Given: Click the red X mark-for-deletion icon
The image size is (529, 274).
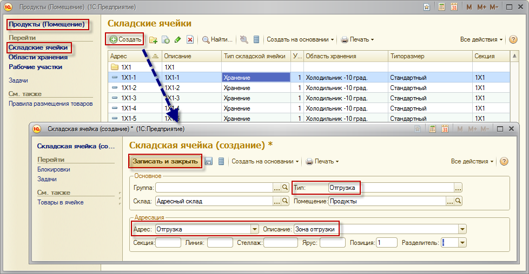Looking at the screenshot, I should 190,39.
